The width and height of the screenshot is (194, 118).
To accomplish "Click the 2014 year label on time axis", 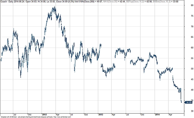I will click(x=157, y=114).
